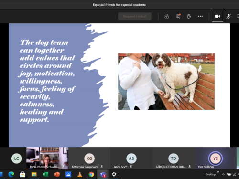
Task: Toggle the microphone mute button
Action: [228, 16]
